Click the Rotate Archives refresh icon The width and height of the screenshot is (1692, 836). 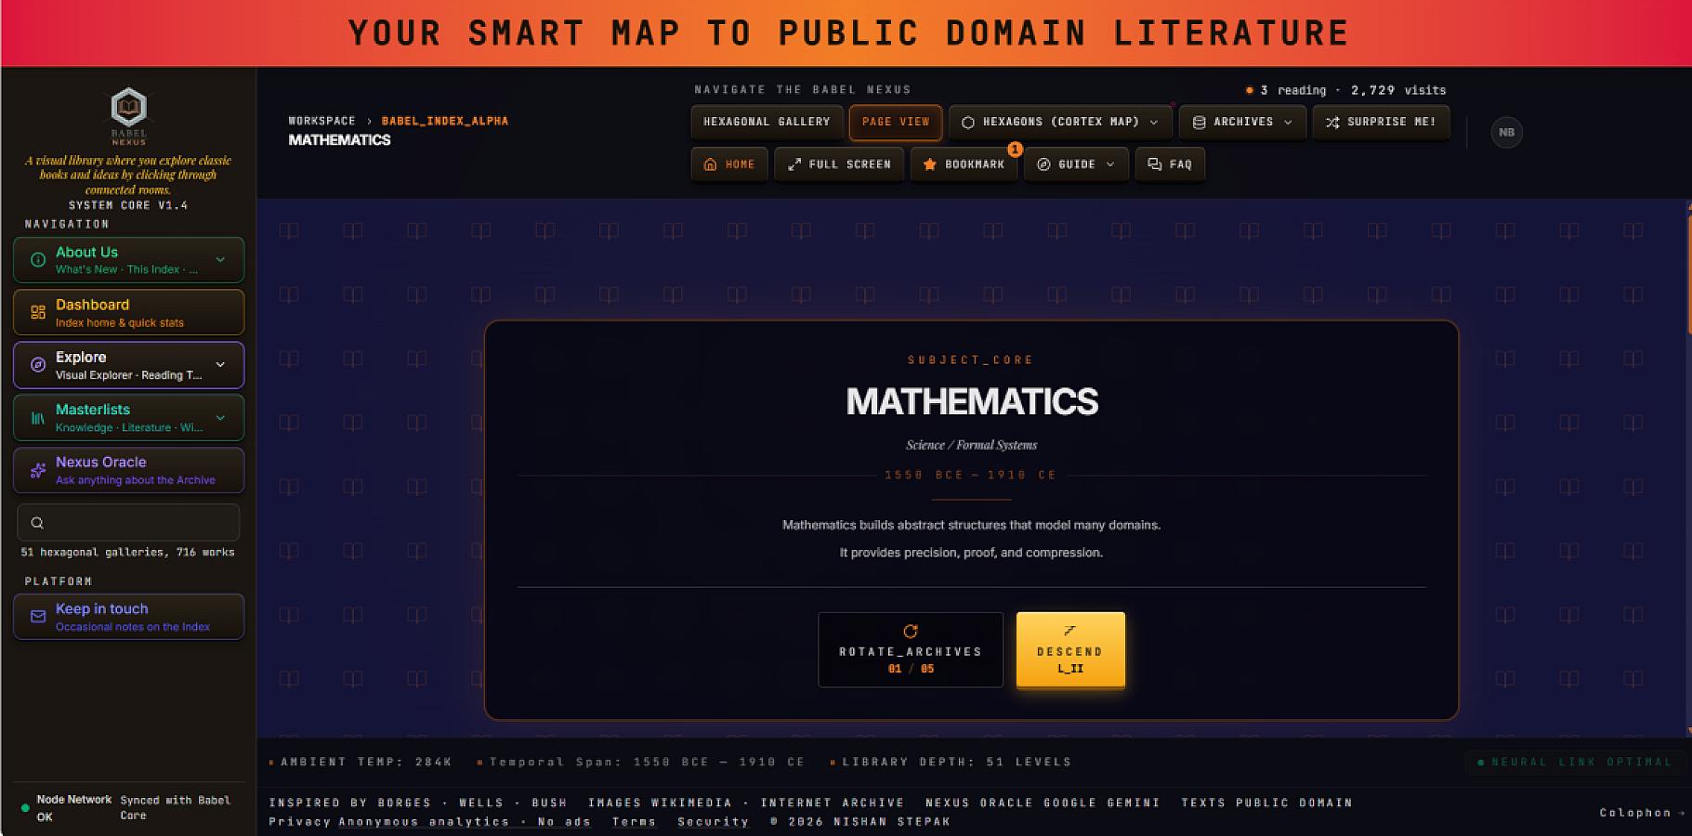pyautogui.click(x=911, y=632)
